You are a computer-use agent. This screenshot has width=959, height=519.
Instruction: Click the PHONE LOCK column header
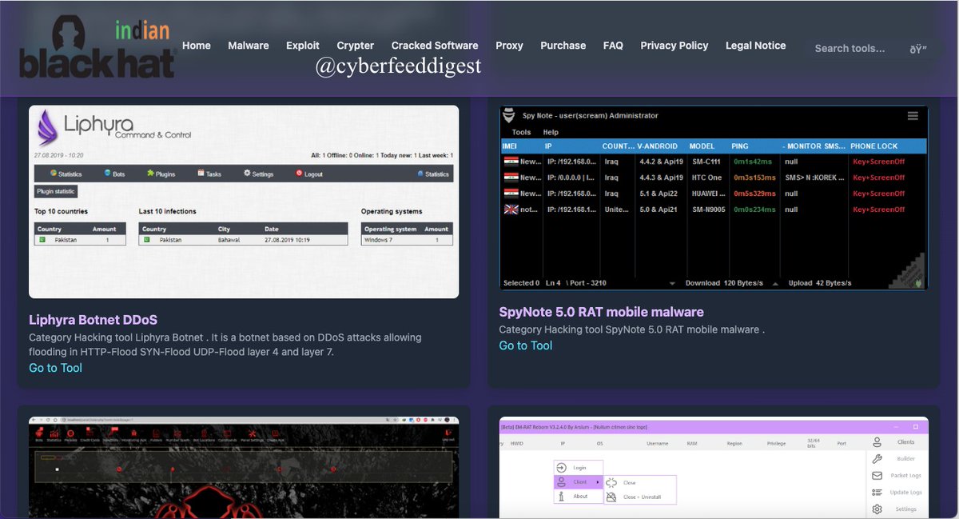(874, 146)
